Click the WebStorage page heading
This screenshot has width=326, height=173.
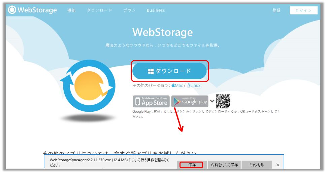coord(163,32)
